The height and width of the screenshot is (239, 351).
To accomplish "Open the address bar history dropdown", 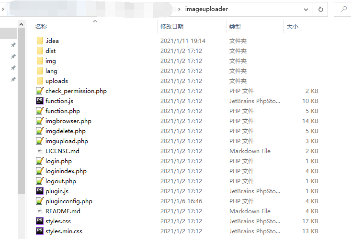I will tap(306, 10).
